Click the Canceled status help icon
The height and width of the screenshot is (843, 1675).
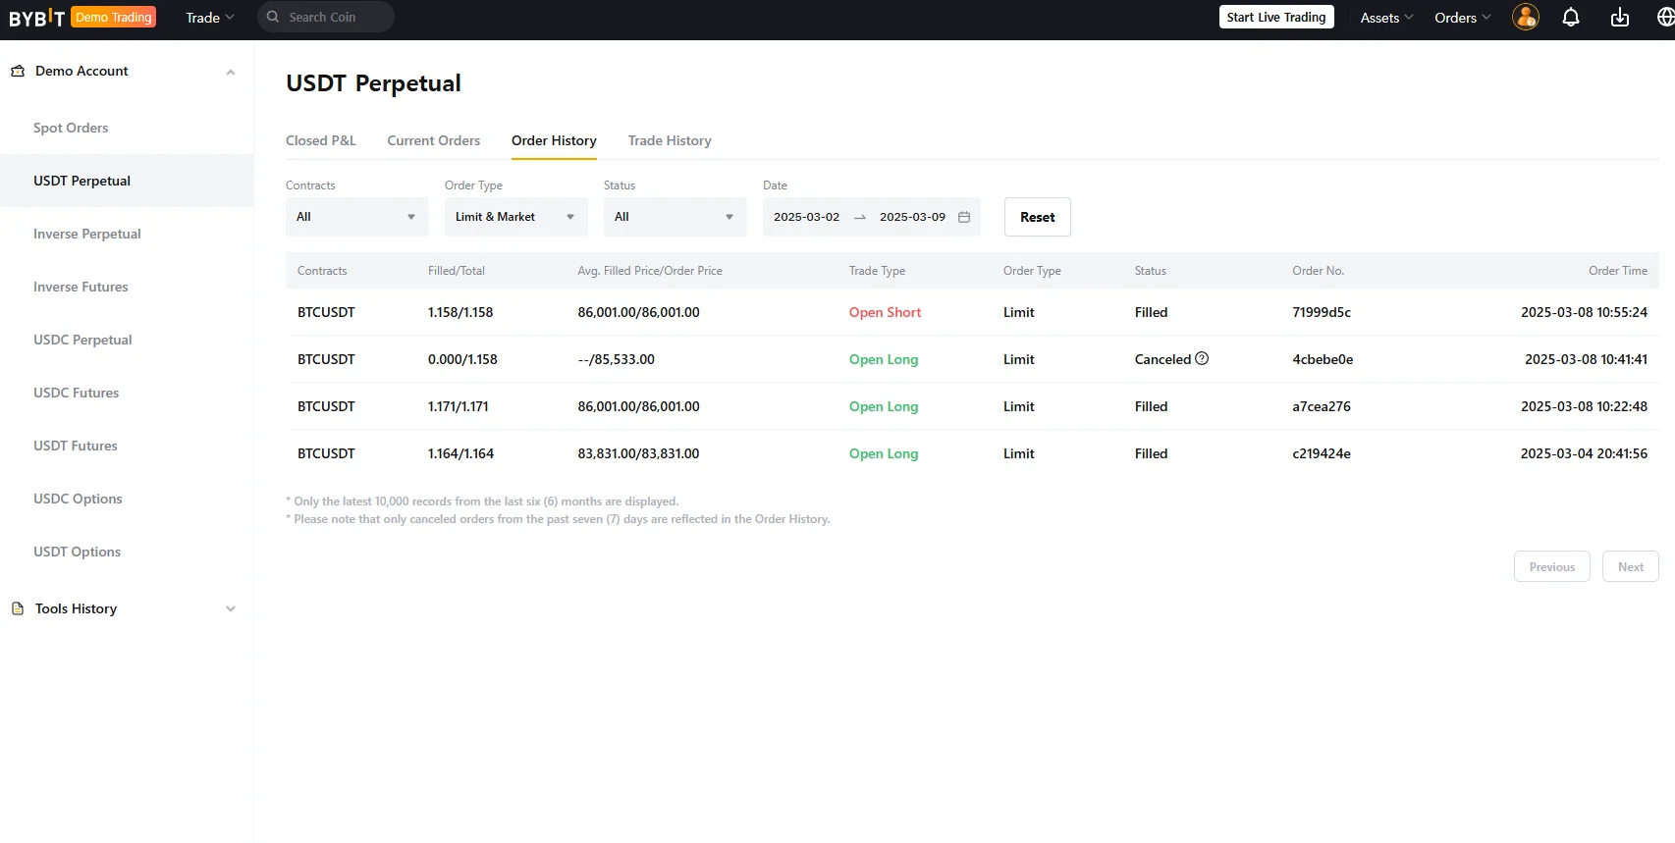pos(1202,359)
